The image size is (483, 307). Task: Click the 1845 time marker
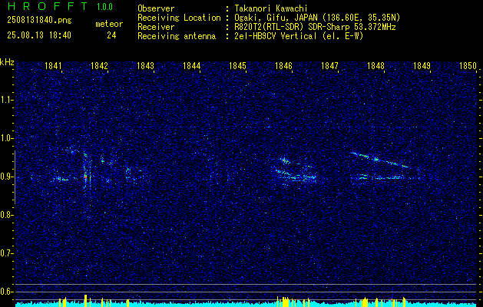[x=238, y=66]
